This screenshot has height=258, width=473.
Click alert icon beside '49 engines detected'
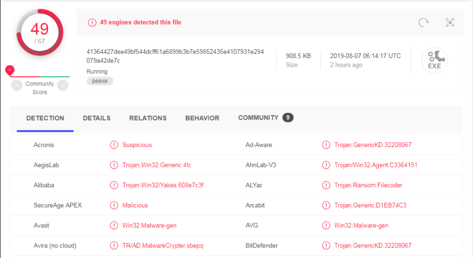pyautogui.click(x=92, y=23)
